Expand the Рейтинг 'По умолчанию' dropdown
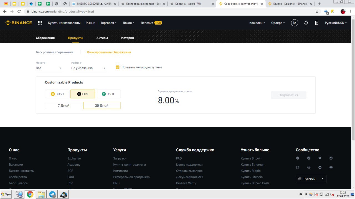This screenshot has width=355, height=199. (x=89, y=68)
